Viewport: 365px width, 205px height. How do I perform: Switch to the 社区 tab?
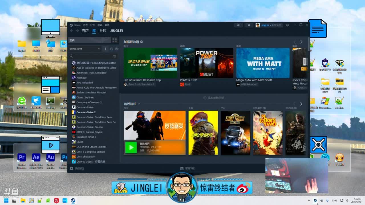tap(103, 31)
